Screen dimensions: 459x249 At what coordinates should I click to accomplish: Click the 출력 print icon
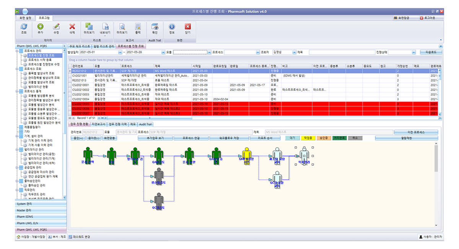(x=138, y=27)
